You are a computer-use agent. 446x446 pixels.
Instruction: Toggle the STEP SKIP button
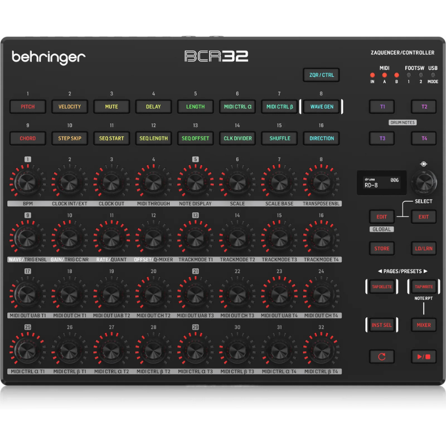(x=70, y=138)
